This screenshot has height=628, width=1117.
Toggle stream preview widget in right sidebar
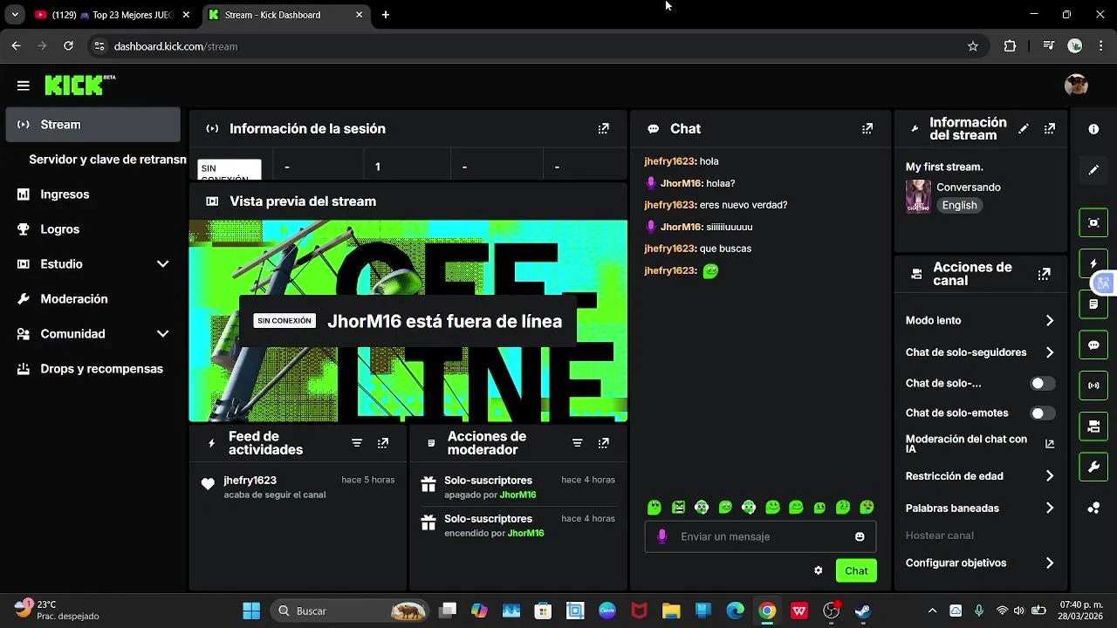tap(1093, 222)
